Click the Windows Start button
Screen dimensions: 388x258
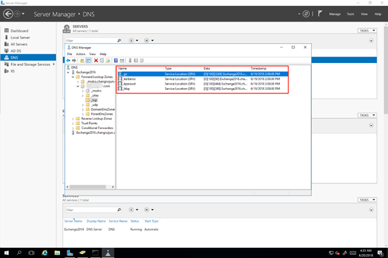click(x=7, y=253)
